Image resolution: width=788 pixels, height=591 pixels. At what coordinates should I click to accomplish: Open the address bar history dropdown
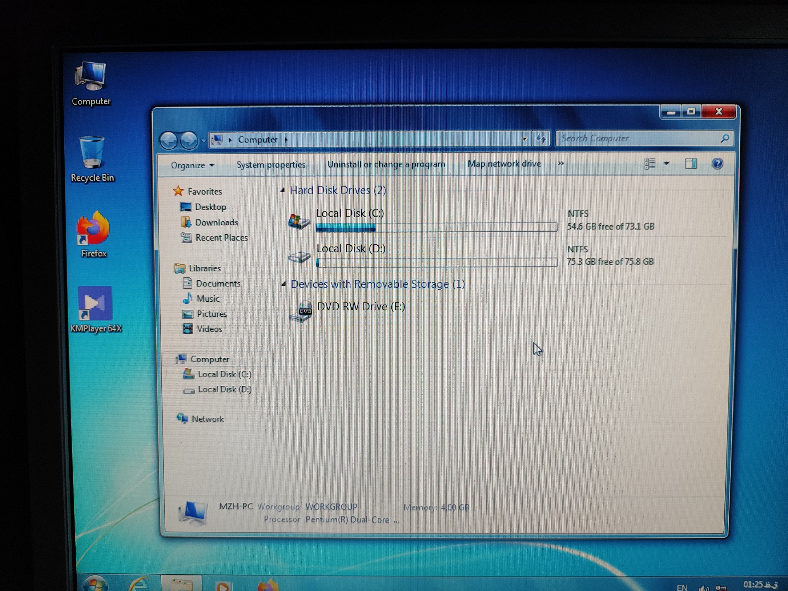point(524,139)
